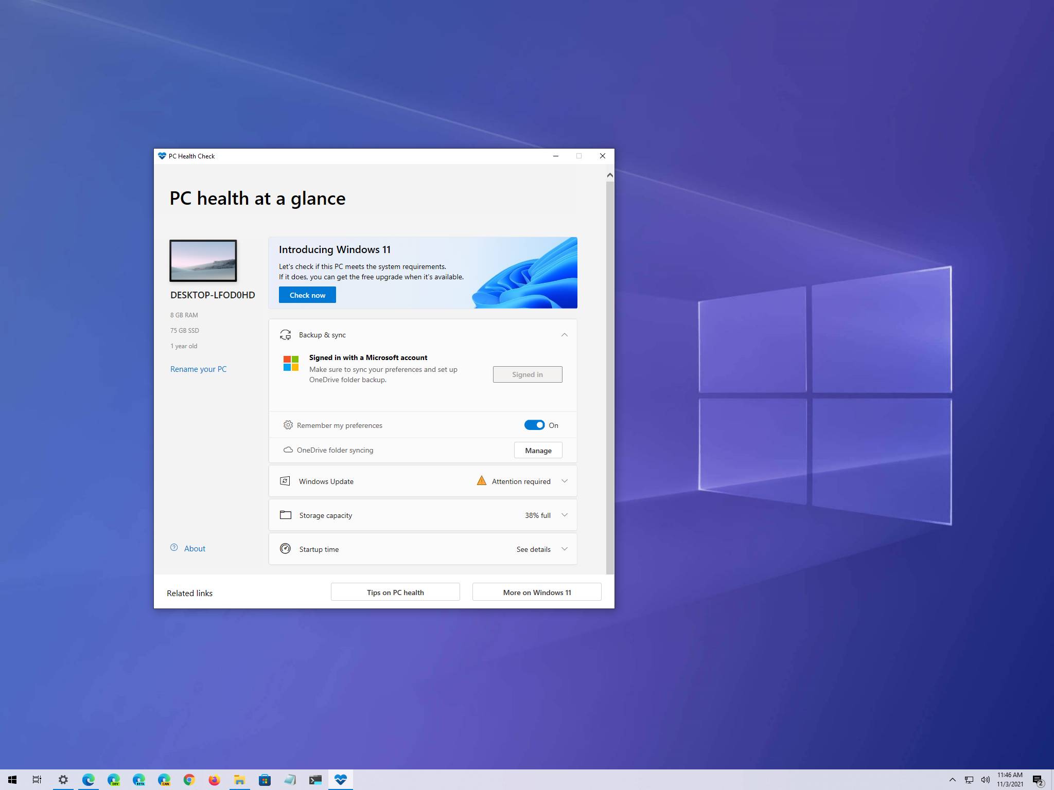Click the Storage capacity folder icon
1054x790 pixels.
tap(286, 514)
